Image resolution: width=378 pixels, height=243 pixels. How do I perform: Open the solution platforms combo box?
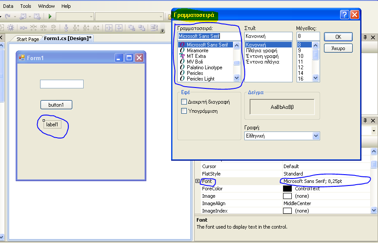tap(129, 17)
